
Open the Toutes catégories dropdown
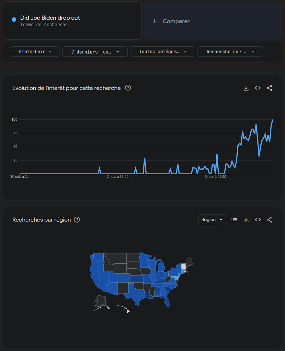(x=163, y=52)
